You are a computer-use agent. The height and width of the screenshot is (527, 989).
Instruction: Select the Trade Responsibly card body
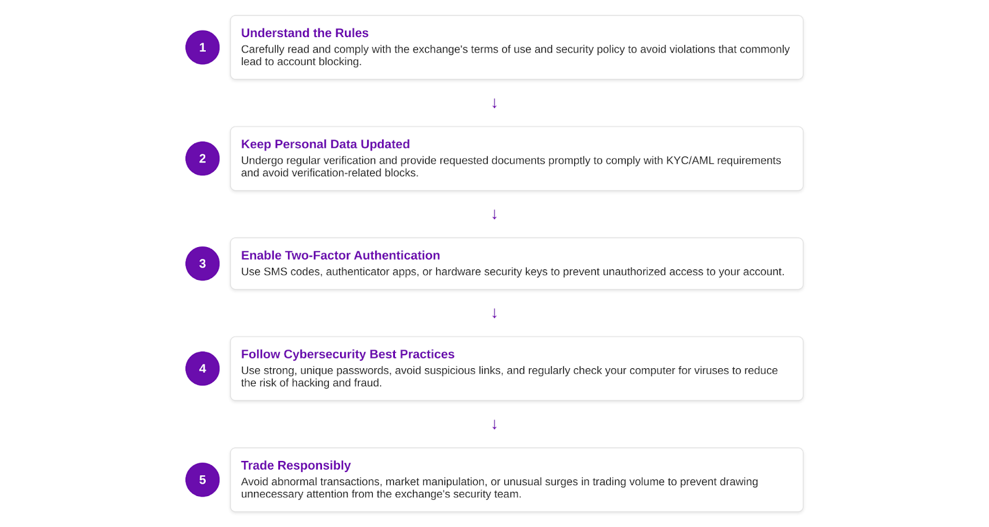(x=517, y=480)
